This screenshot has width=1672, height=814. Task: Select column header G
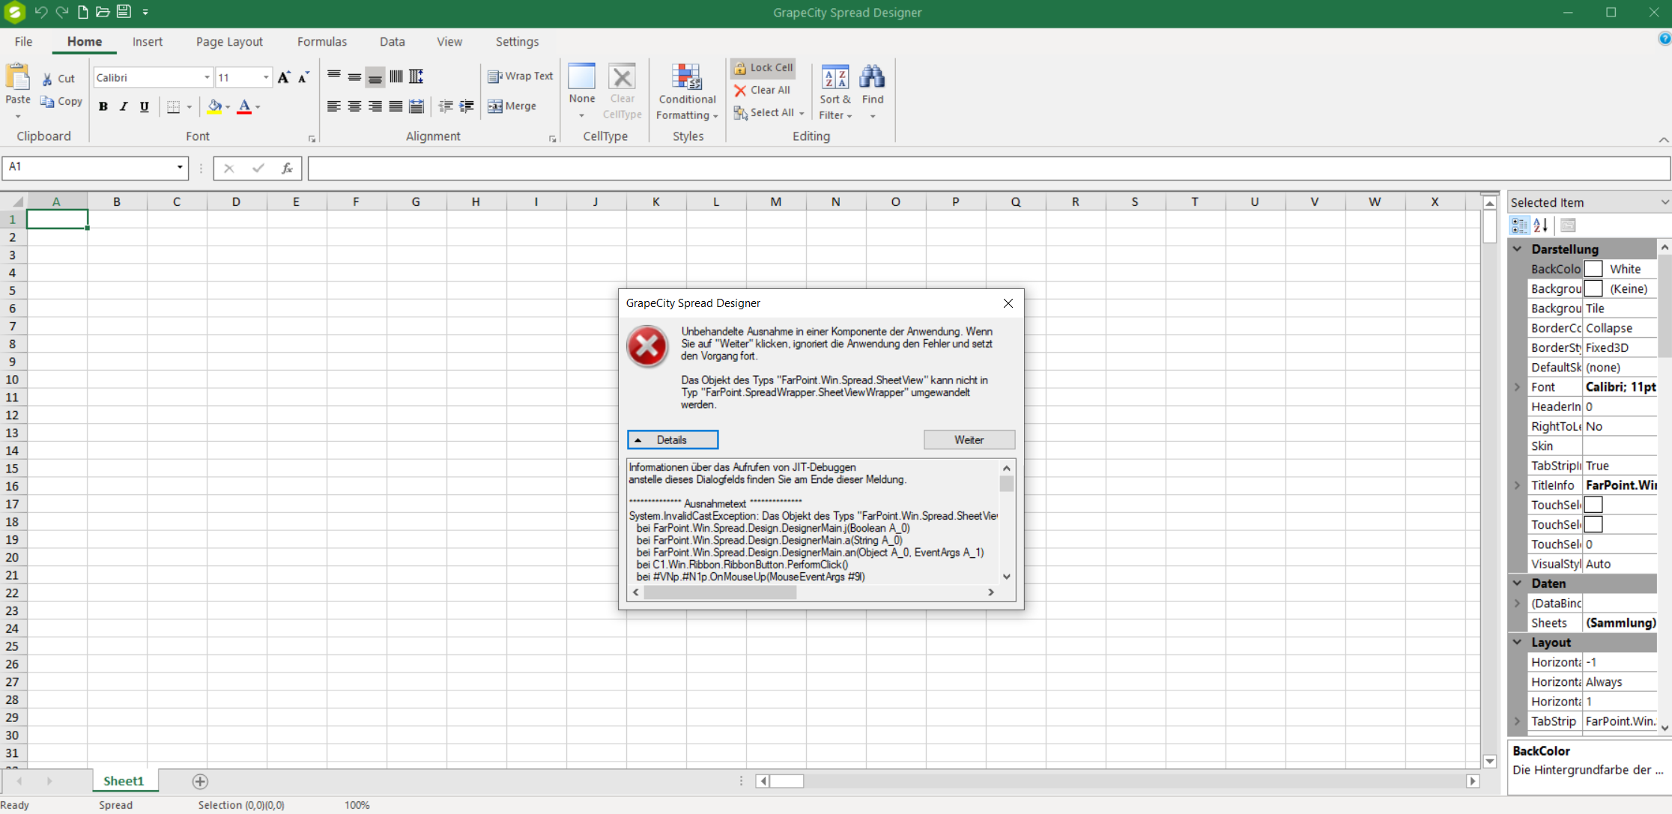[416, 201]
